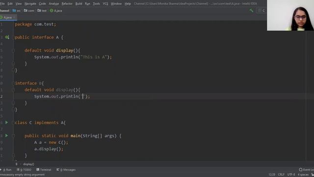314x177 pixels.
Task: Click the implemented interface gutter icon for A
Action: (x=7, y=37)
